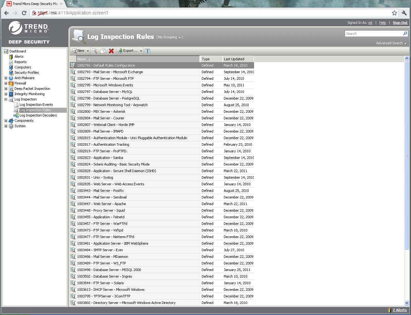Expand the System tree node

tap(6, 126)
